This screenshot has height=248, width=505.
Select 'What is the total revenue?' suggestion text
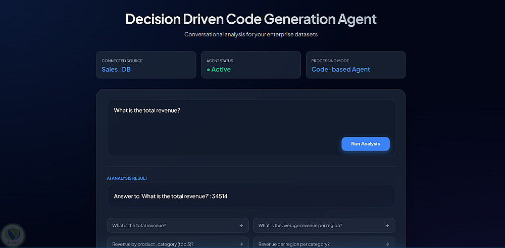[x=139, y=225]
